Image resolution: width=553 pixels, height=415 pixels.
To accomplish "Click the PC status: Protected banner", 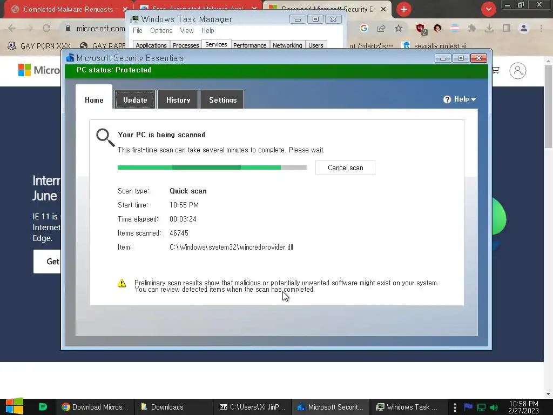I will 276,70.
